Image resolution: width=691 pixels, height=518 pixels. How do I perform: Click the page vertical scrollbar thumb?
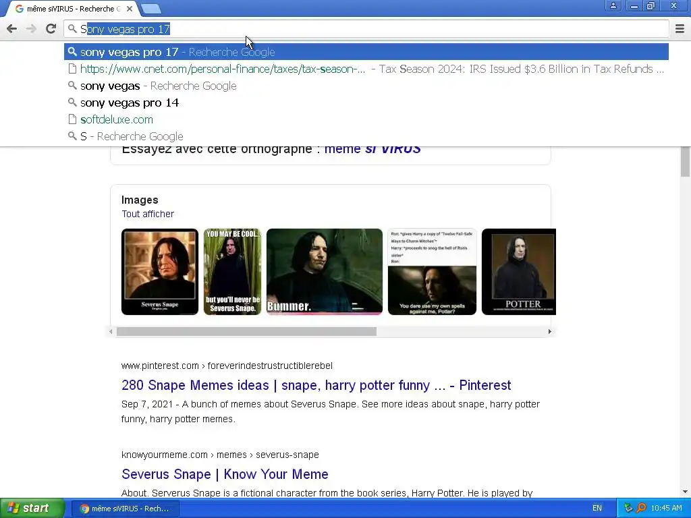[685, 162]
